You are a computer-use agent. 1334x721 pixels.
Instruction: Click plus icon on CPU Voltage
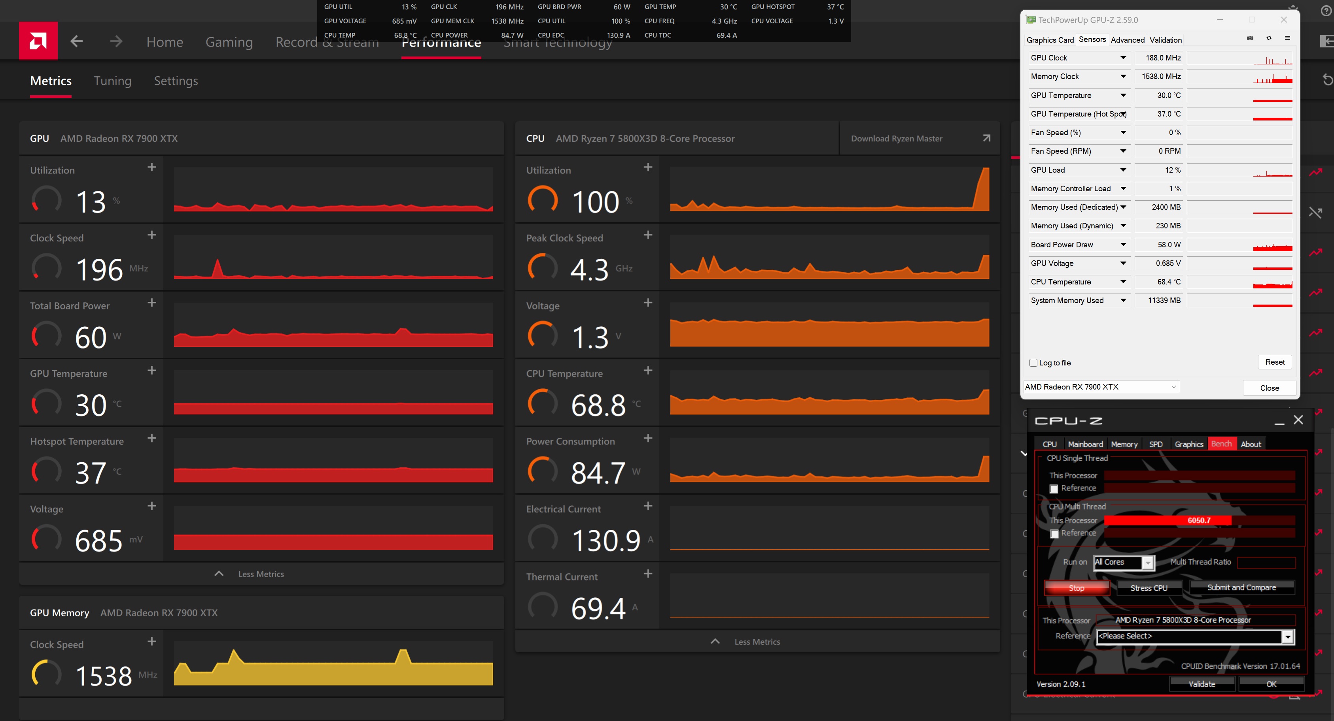(648, 303)
